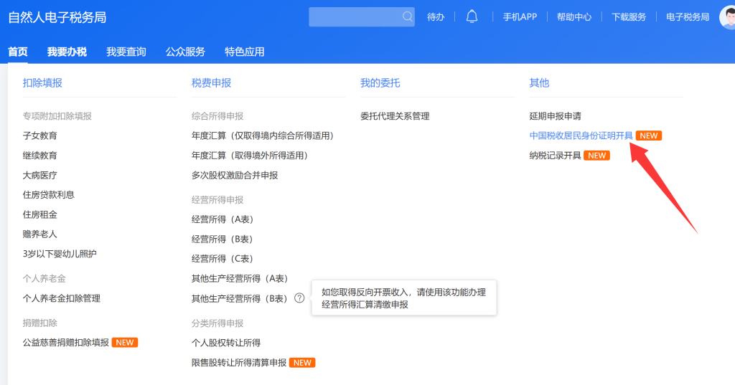Image resolution: width=735 pixels, height=385 pixels.
Task: Open the 公众服务 menu
Action: click(185, 52)
